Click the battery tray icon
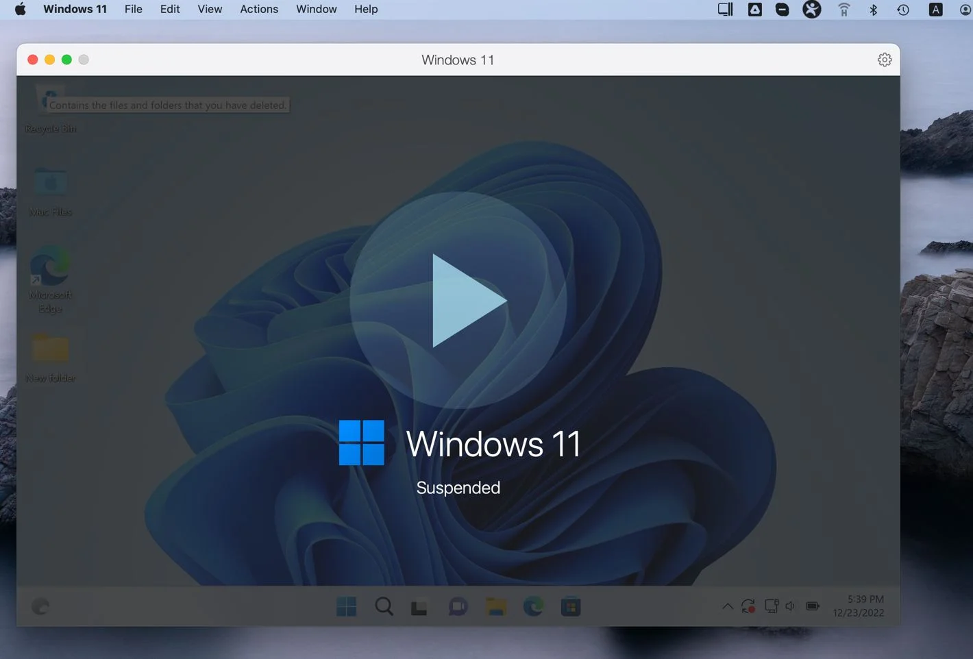 pyautogui.click(x=813, y=606)
